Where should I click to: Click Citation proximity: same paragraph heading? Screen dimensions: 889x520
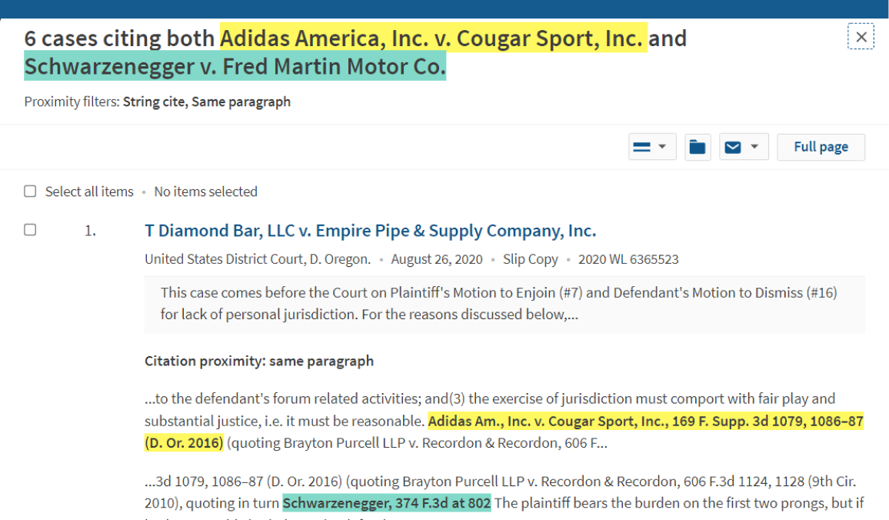coord(259,362)
